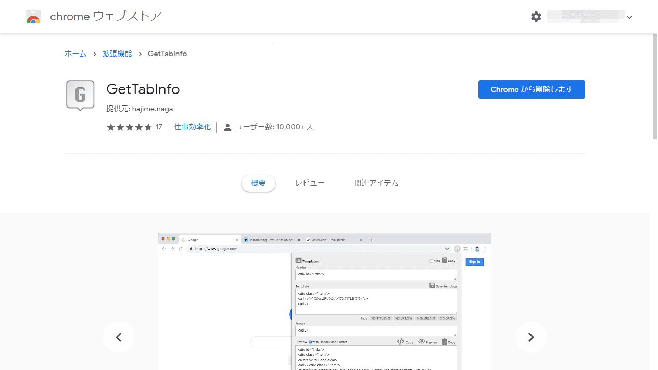Switch to the レビュー tab
658x370 pixels.
310,183
